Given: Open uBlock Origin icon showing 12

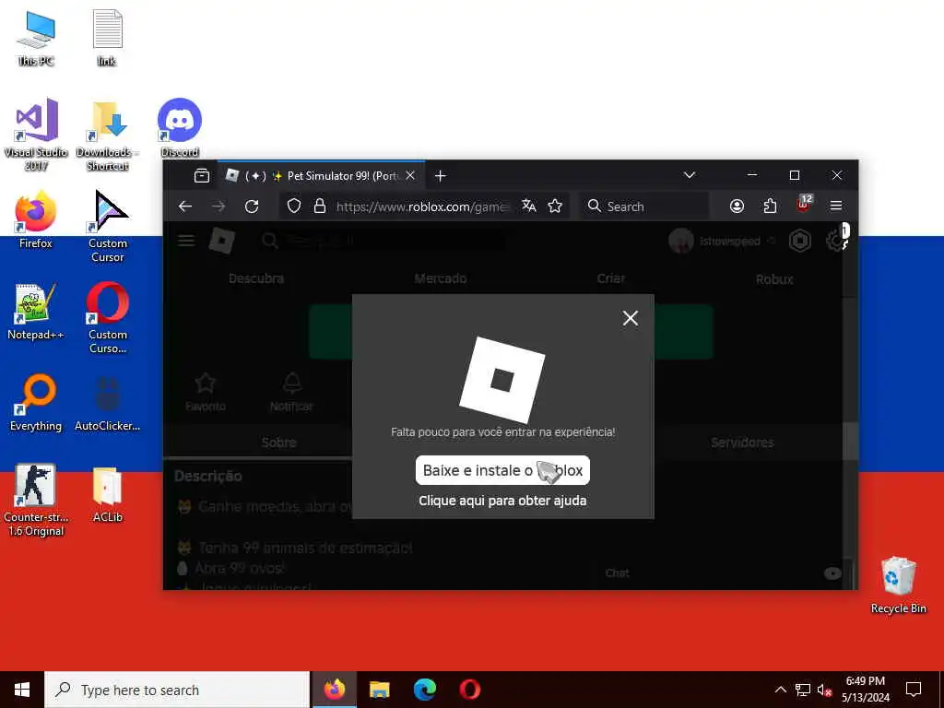Looking at the screenshot, I should 804,204.
